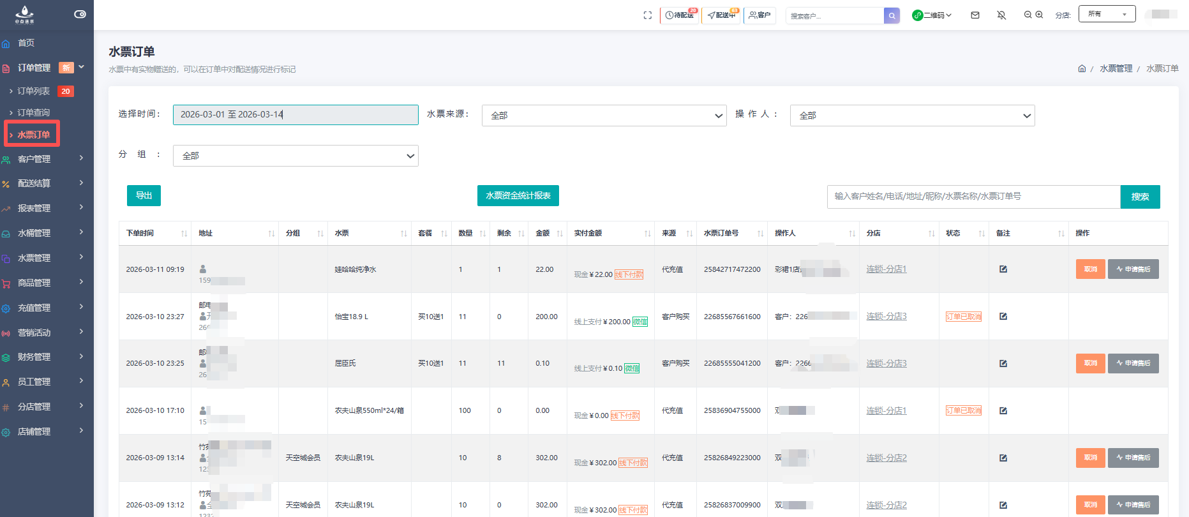Screen dimensions: 1189x517
Task: Open the 分组 dropdown
Action: click(x=295, y=156)
